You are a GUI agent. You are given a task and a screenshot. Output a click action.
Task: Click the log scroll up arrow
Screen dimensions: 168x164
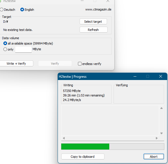[162, 108]
